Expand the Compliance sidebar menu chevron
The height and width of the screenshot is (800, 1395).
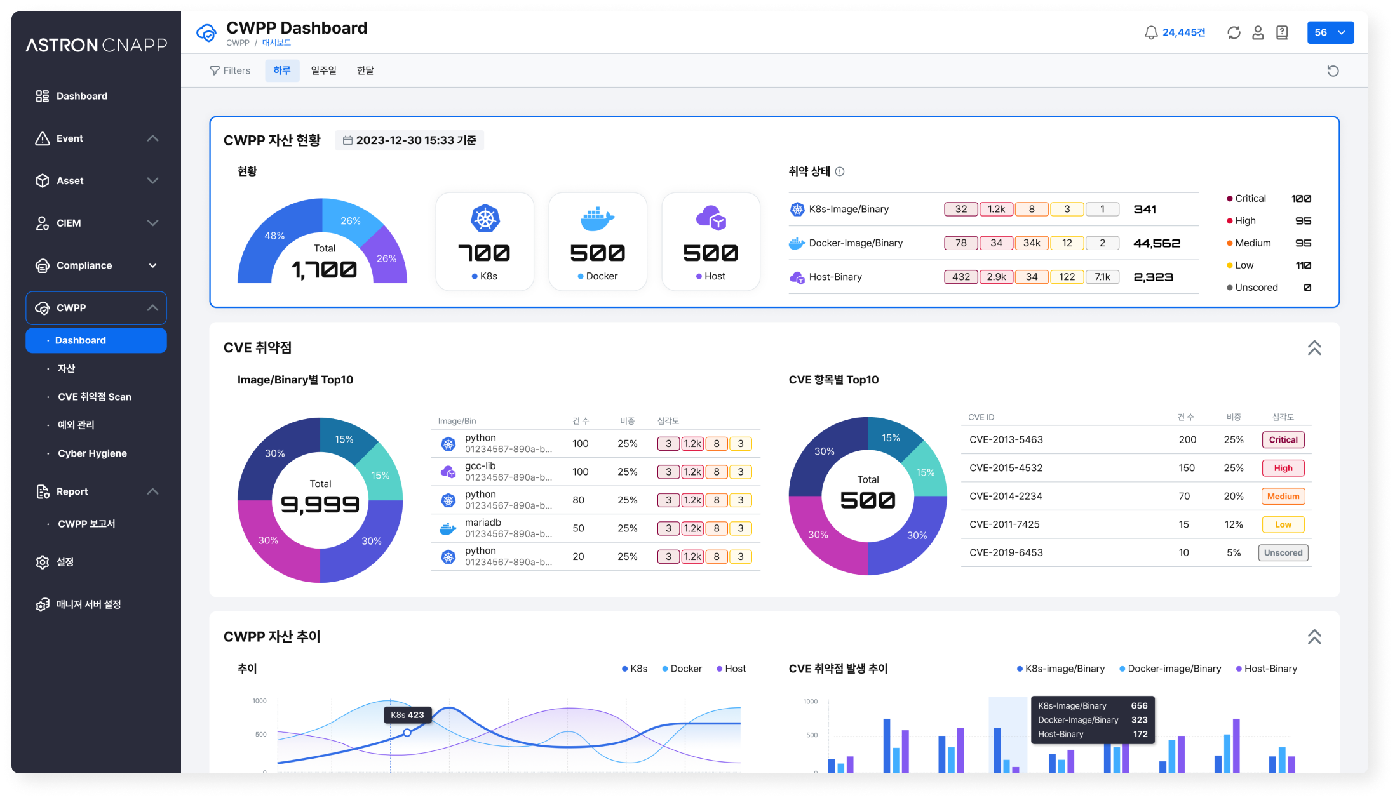[152, 265]
